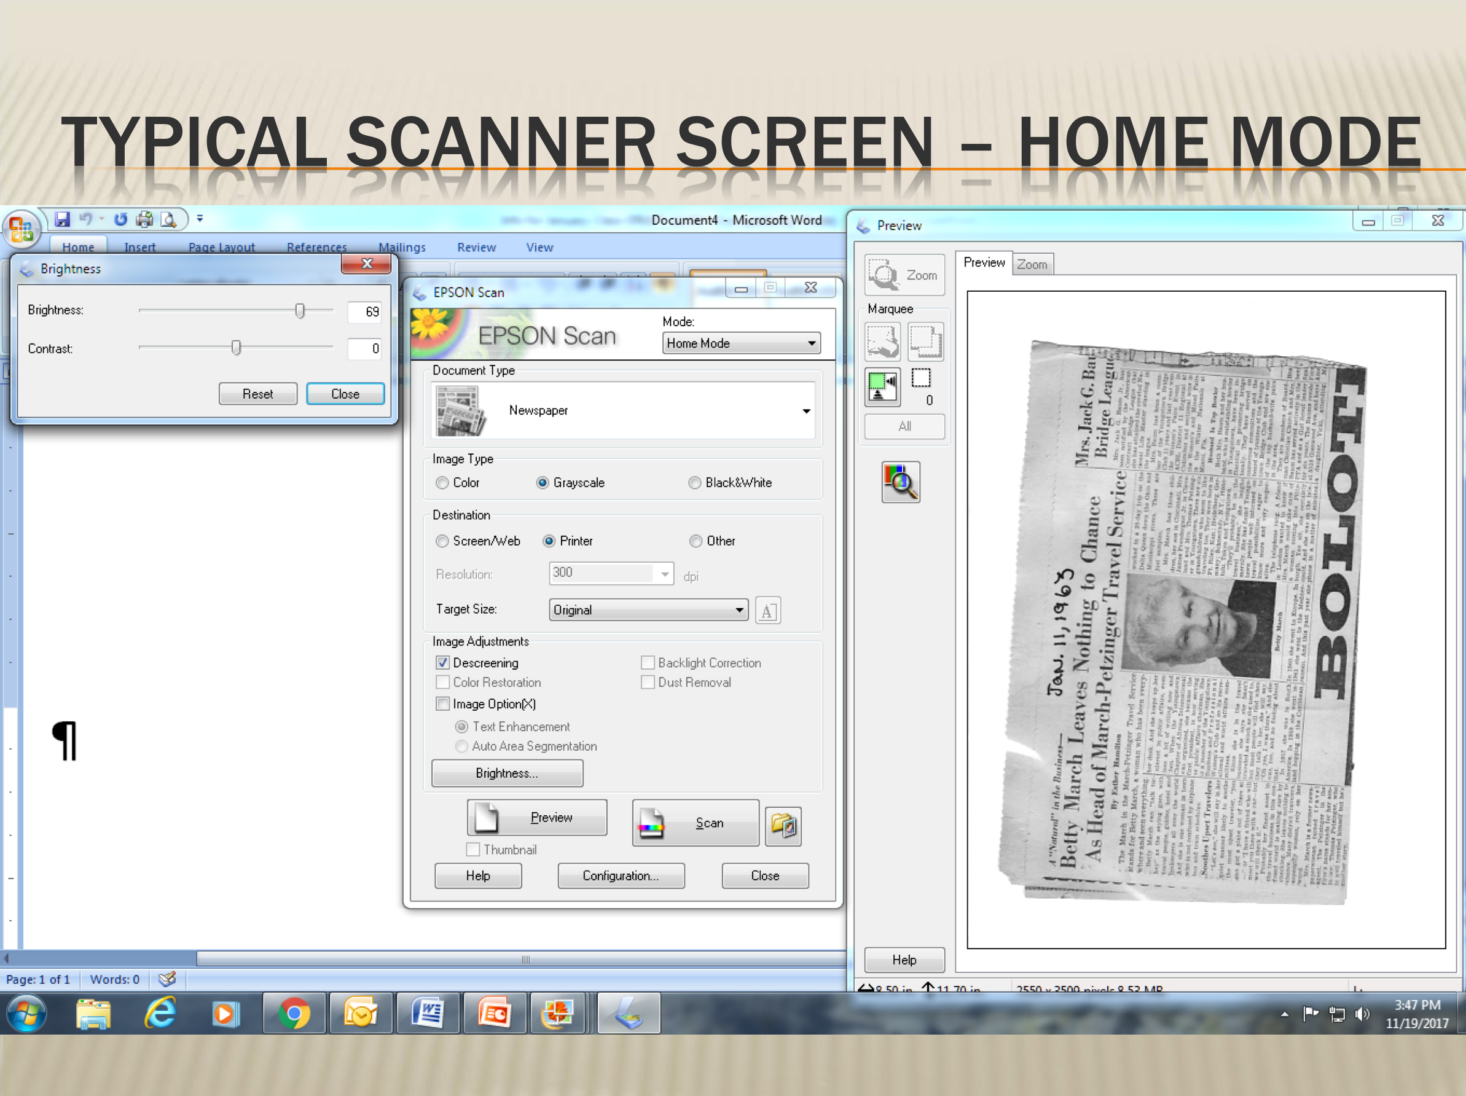Screen dimensions: 1466x1096
Task: Enable the Thumbnail checkbox
Action: tap(473, 850)
